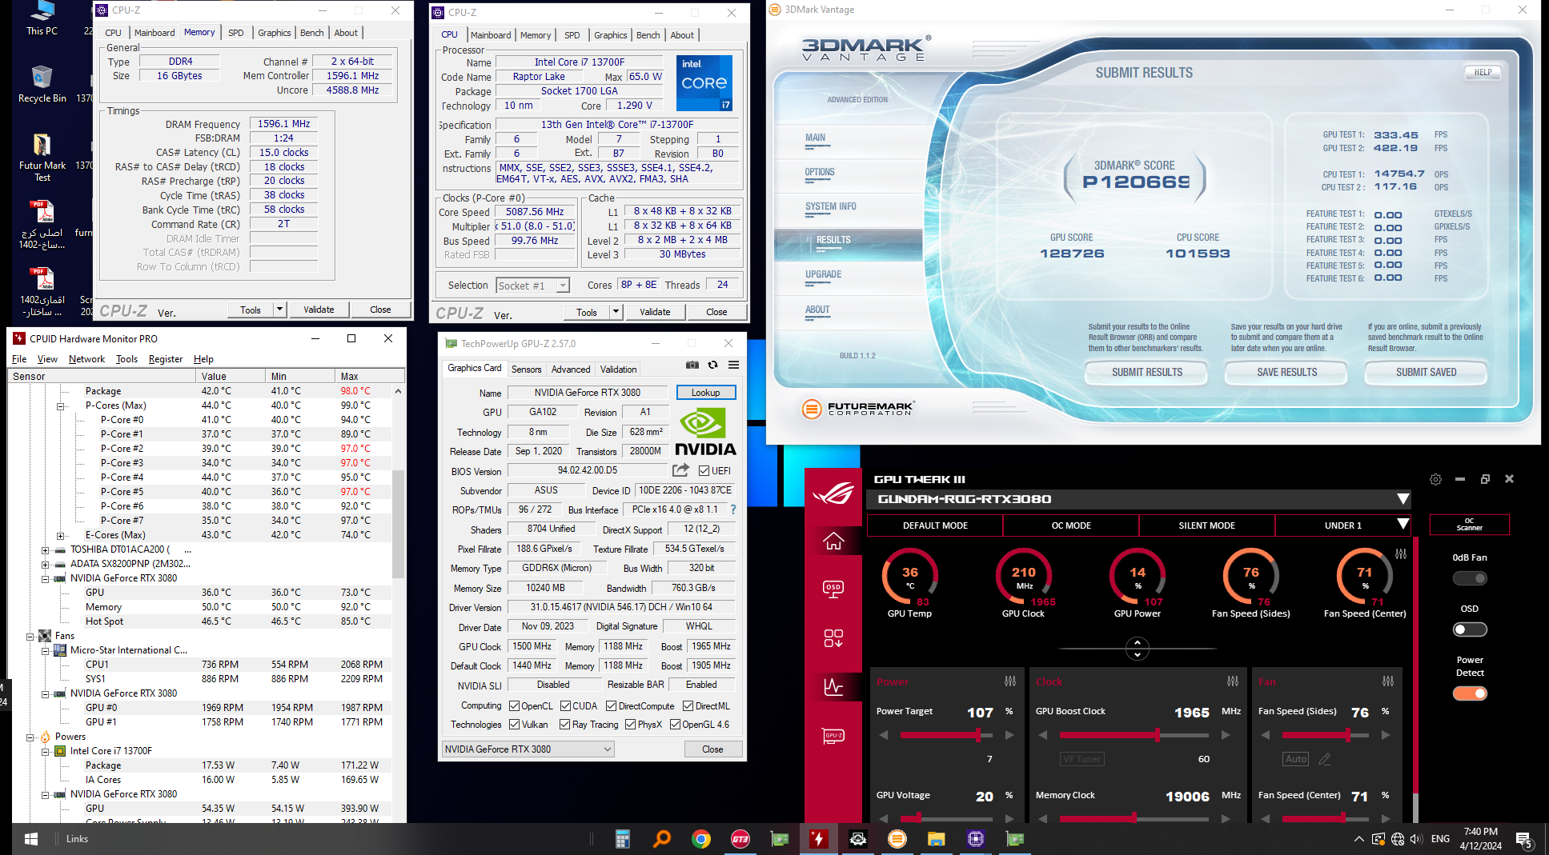The image size is (1549, 855).
Task: Open the Calculator from the taskbar
Action: pyautogui.click(x=623, y=839)
